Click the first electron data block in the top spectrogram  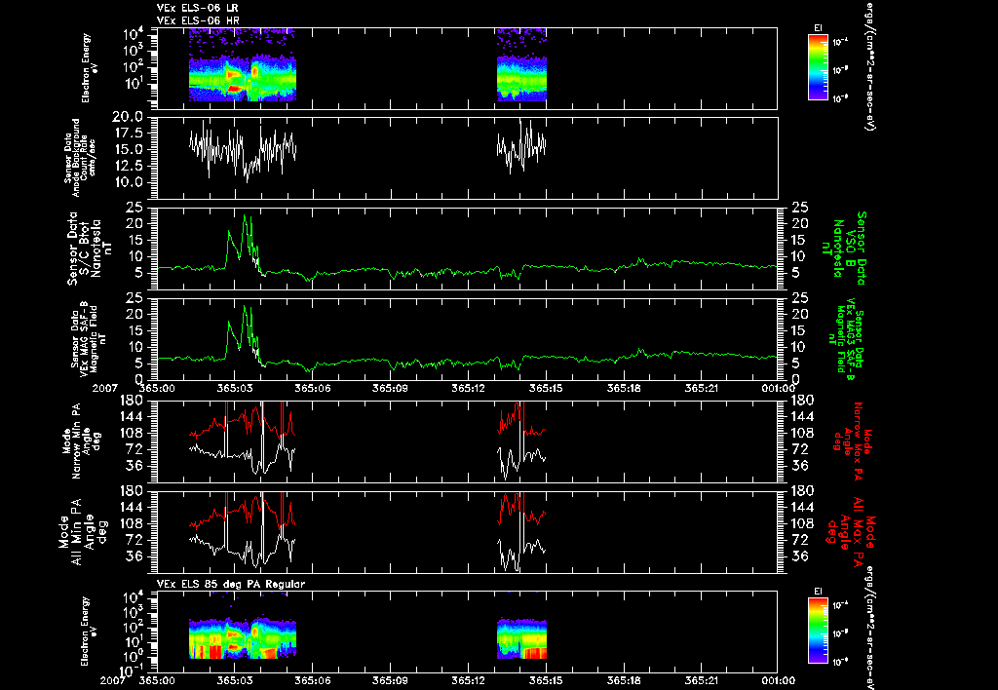coord(243,65)
